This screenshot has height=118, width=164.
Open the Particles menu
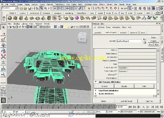tap(50, 4)
